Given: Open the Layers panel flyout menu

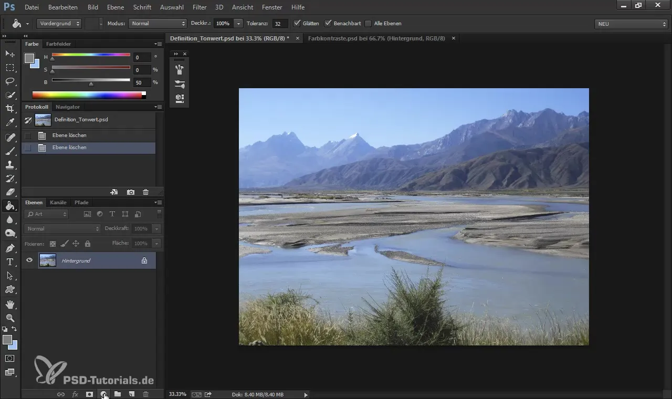Looking at the screenshot, I should point(159,202).
